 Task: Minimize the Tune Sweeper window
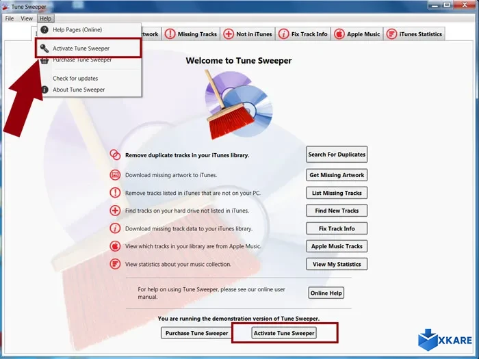point(435,4)
